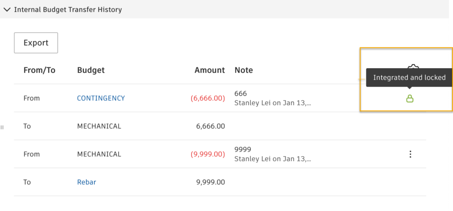Click the 'To' cell in the Rebar row

[x=27, y=182]
